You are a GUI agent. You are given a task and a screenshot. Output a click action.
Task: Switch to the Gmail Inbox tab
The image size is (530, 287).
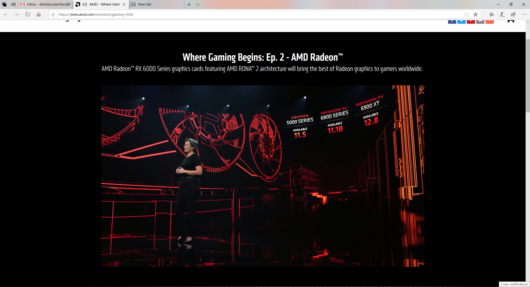coord(46,4)
